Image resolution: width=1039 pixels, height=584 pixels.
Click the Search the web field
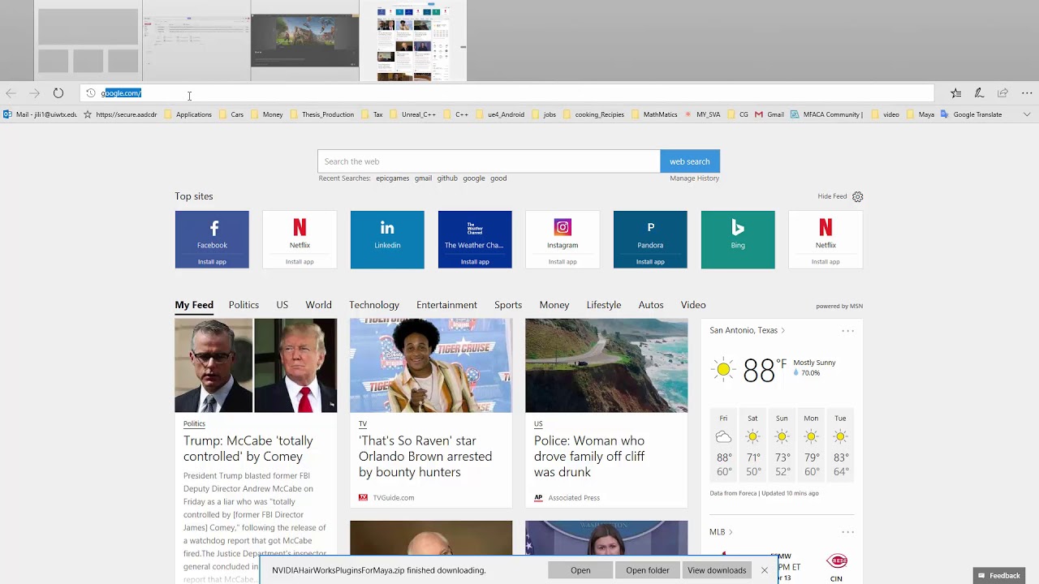tap(489, 161)
